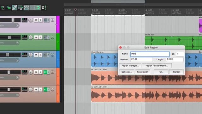Open the routing button on blue track 3
Image resolution: width=202 pixels, height=114 pixels.
[25, 55]
